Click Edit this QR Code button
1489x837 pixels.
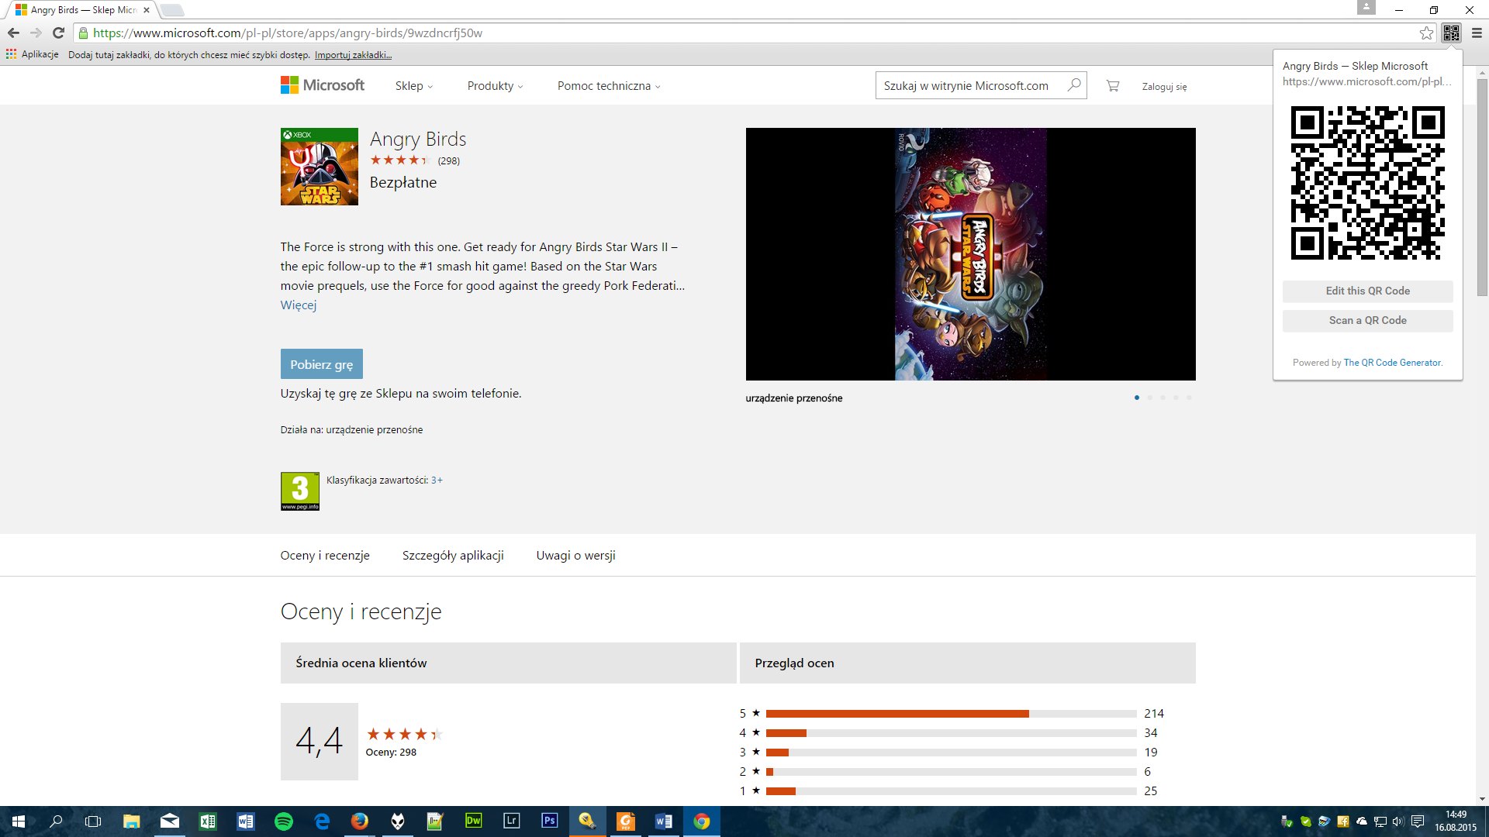(x=1367, y=291)
